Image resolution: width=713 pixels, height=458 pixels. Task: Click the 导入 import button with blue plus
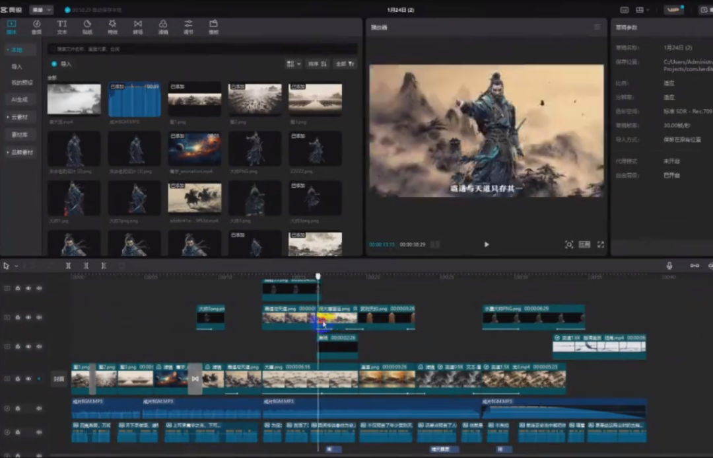(x=61, y=64)
